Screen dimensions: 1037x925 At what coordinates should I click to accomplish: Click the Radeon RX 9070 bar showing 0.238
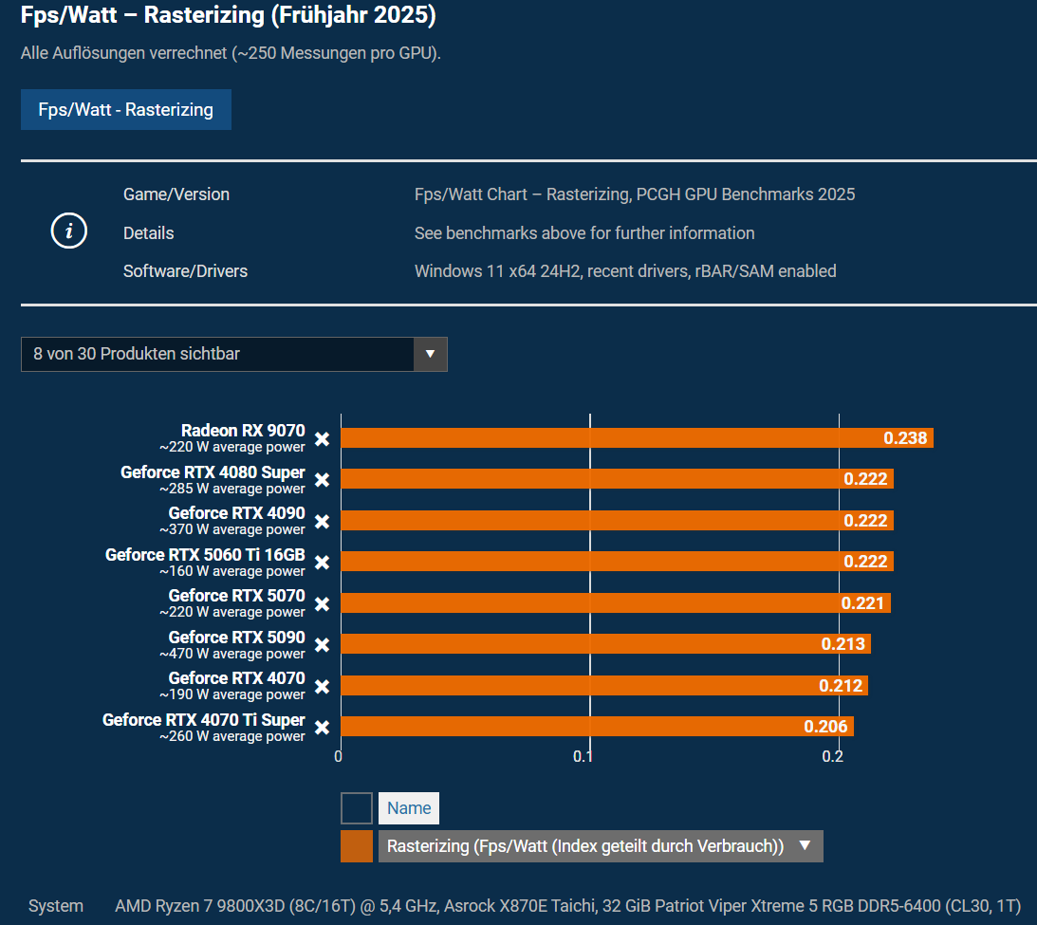click(637, 437)
